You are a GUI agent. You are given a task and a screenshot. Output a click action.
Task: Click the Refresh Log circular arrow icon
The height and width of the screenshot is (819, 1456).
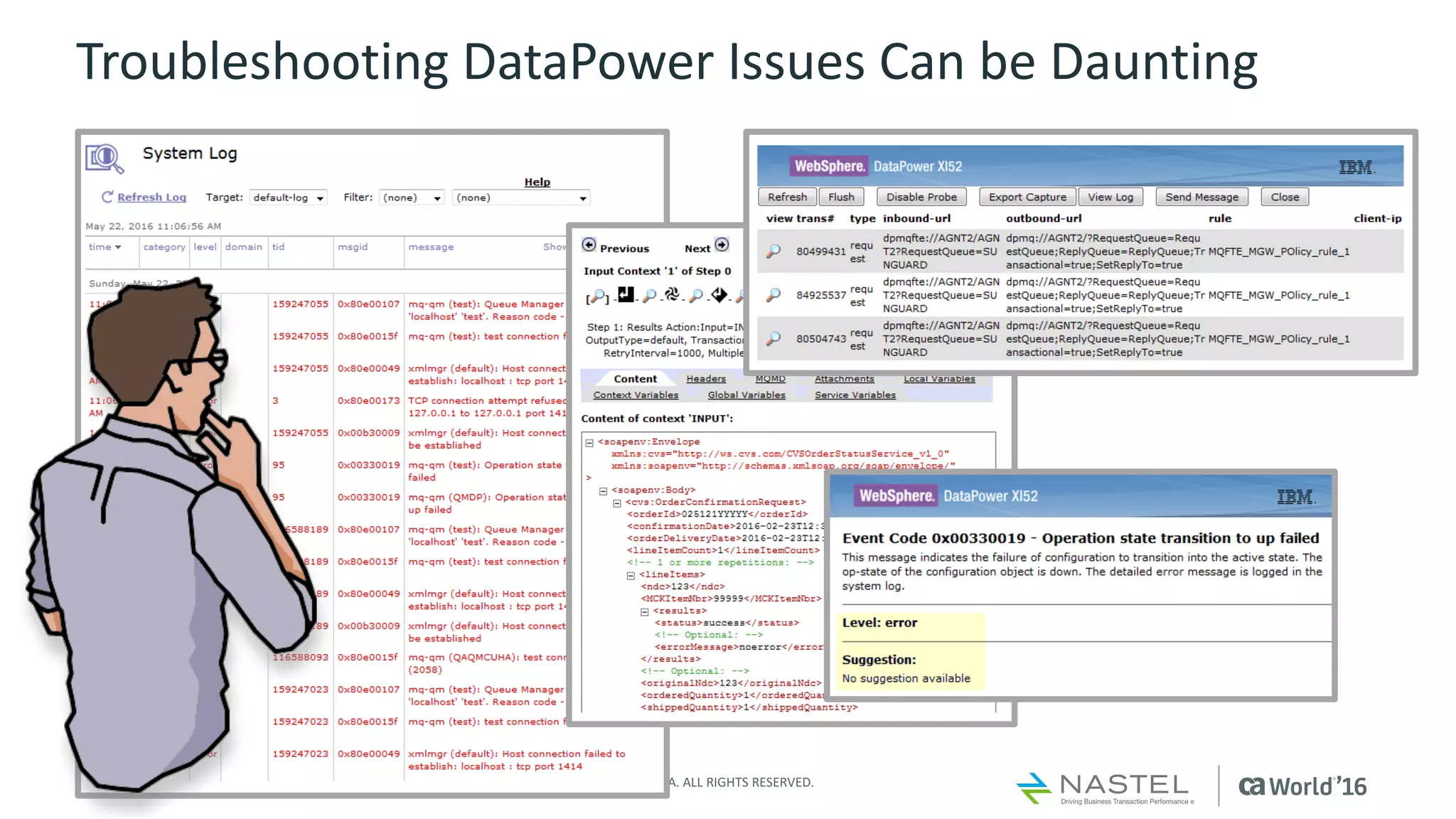(107, 197)
